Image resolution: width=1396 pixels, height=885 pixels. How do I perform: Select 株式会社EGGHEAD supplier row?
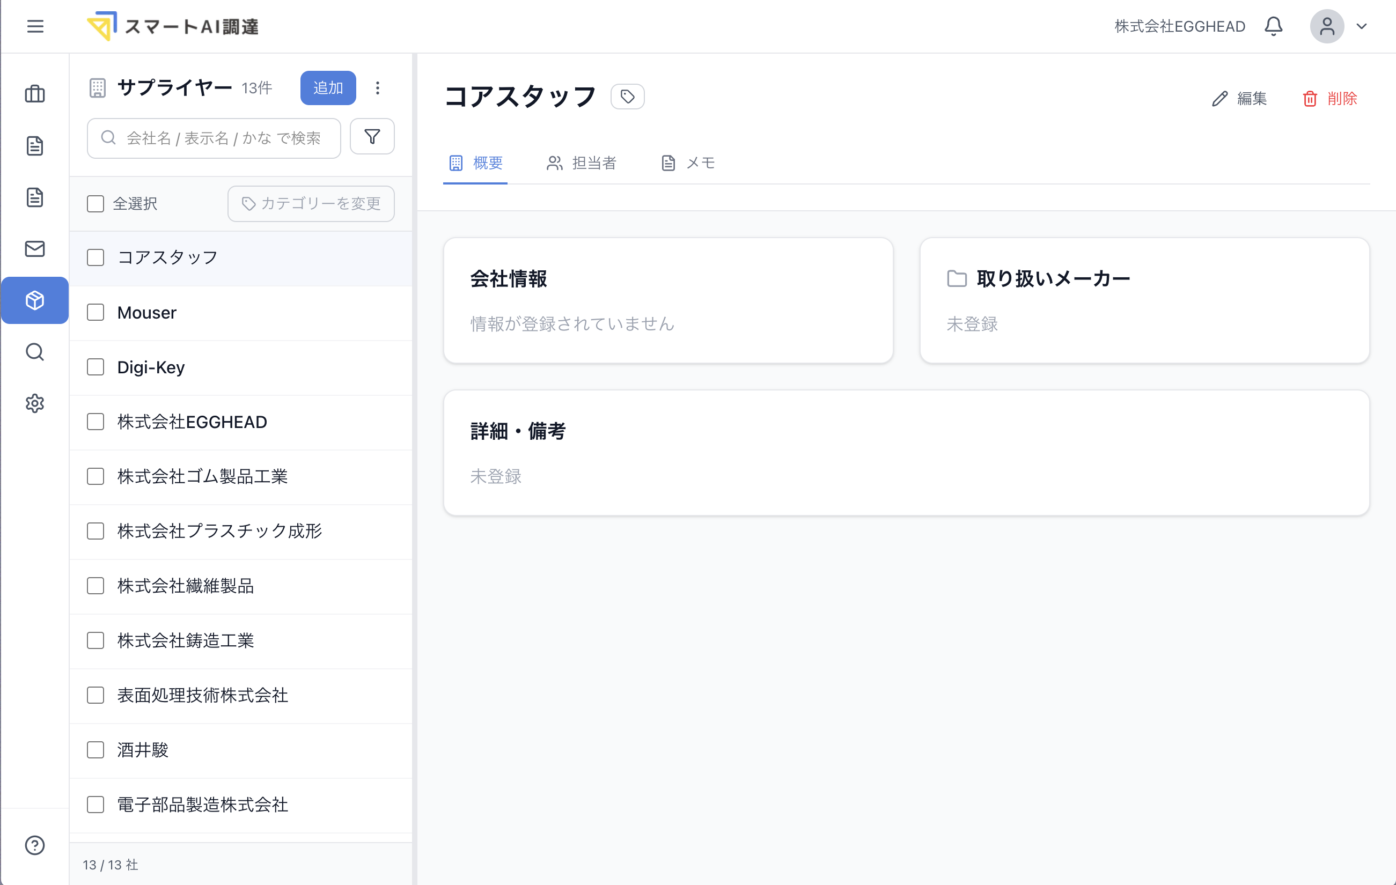pyautogui.click(x=240, y=422)
